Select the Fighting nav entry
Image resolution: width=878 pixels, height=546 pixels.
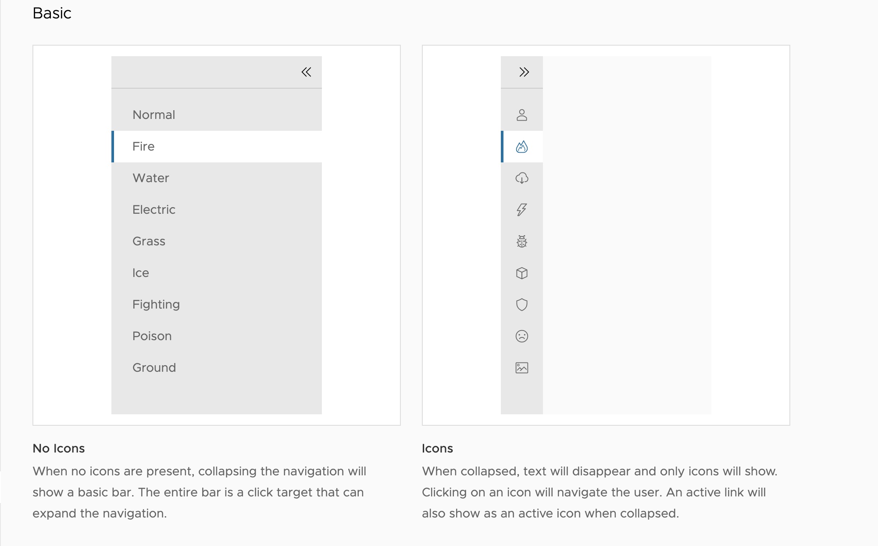156,304
